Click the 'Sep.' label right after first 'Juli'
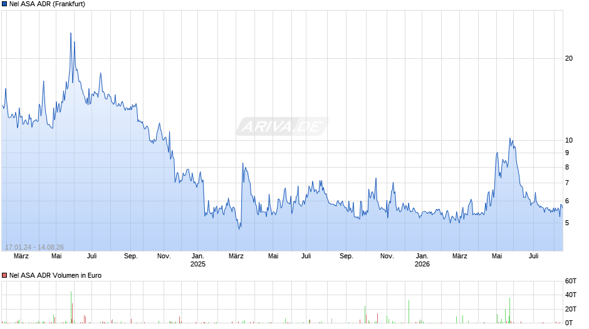 [131, 256]
